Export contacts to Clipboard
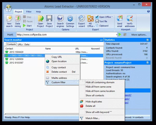Viewport: 156px width, 125px height. tap(102, 26)
